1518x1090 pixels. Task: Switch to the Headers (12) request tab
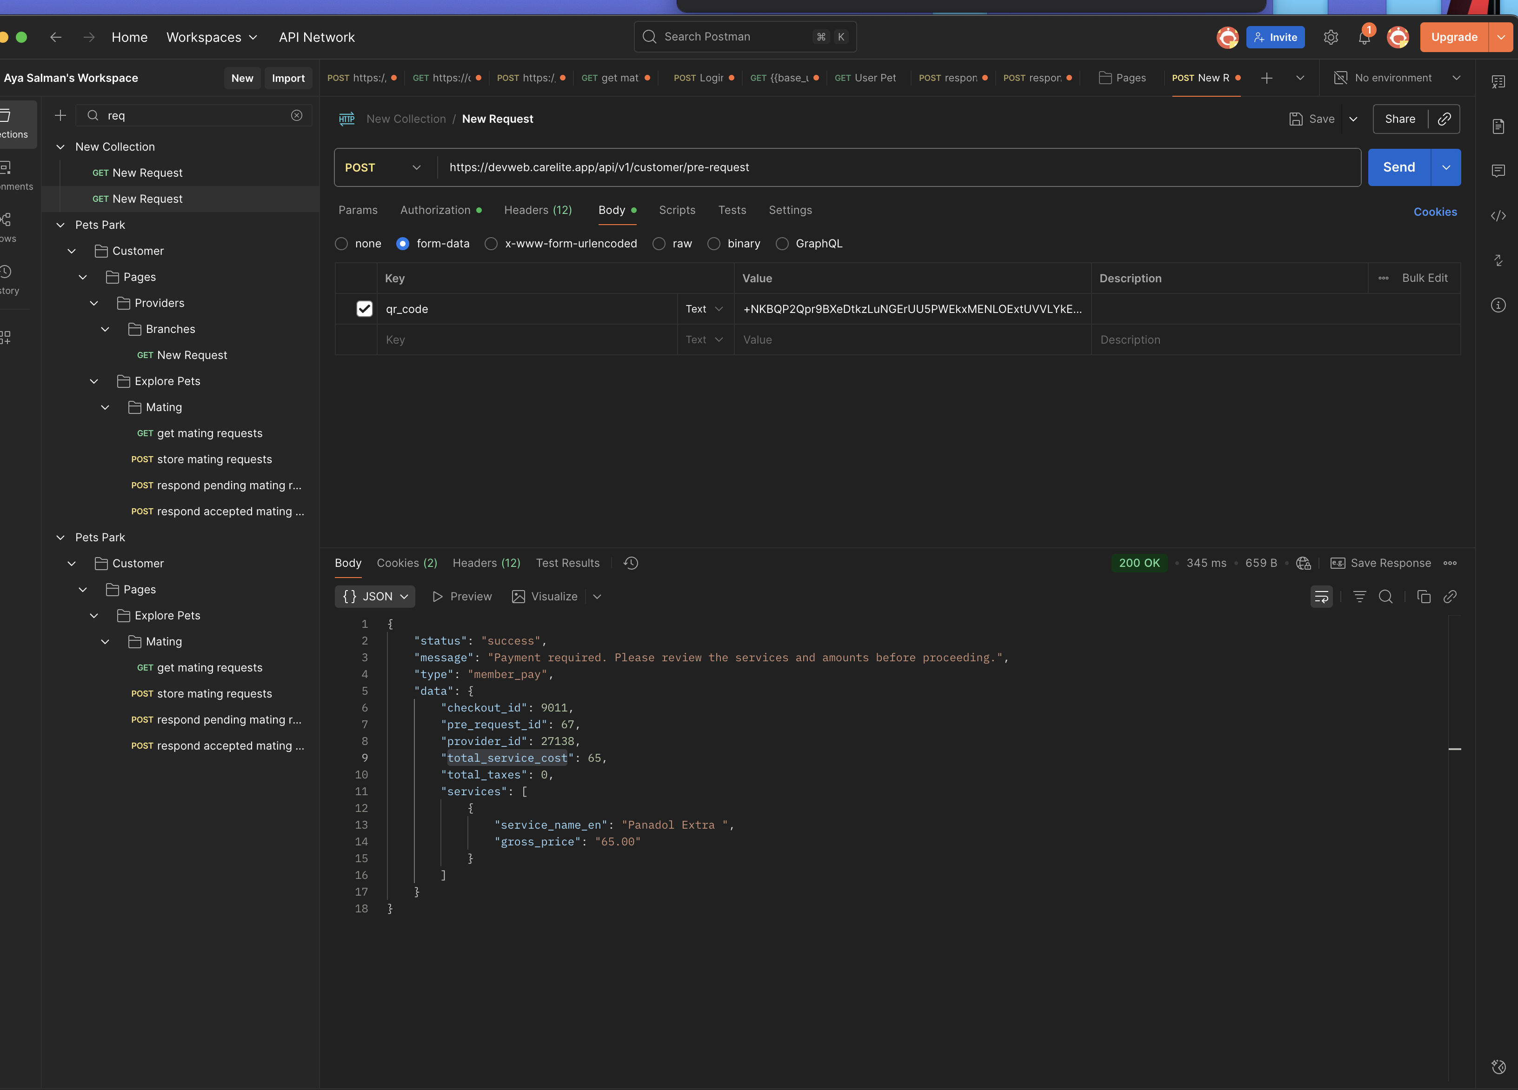[538, 210]
